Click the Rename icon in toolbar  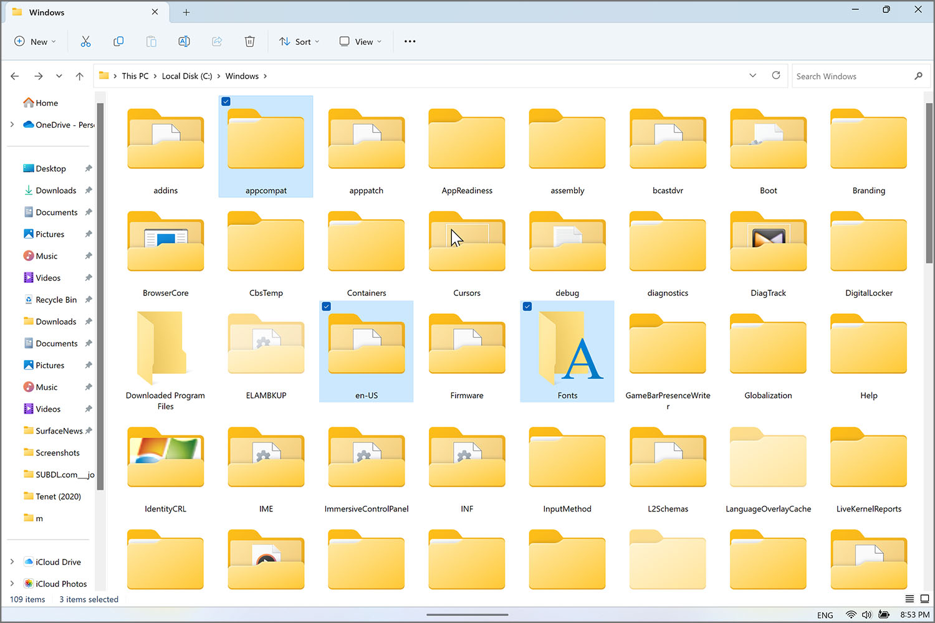coord(184,42)
